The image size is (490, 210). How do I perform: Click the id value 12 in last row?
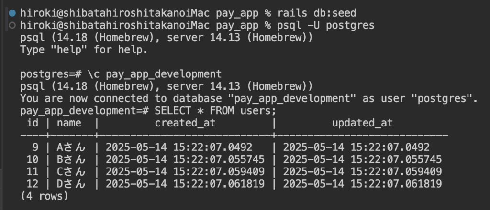click(33, 184)
